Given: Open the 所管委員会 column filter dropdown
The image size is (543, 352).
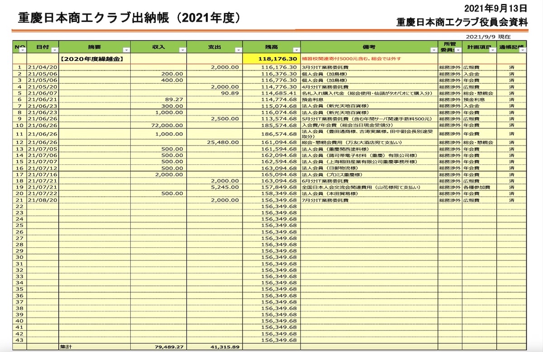Looking at the screenshot, I should pos(458,50).
